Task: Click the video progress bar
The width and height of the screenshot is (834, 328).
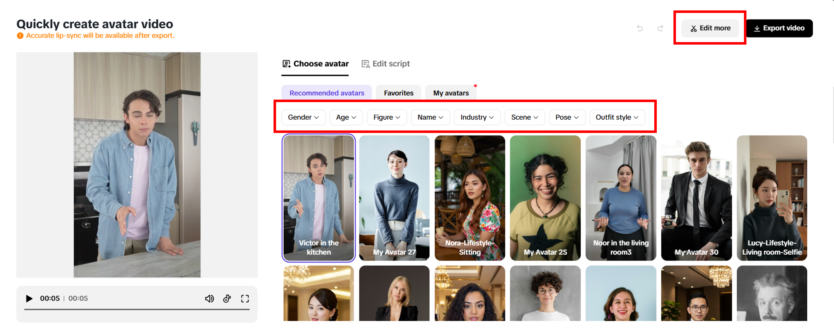Action: [137, 309]
